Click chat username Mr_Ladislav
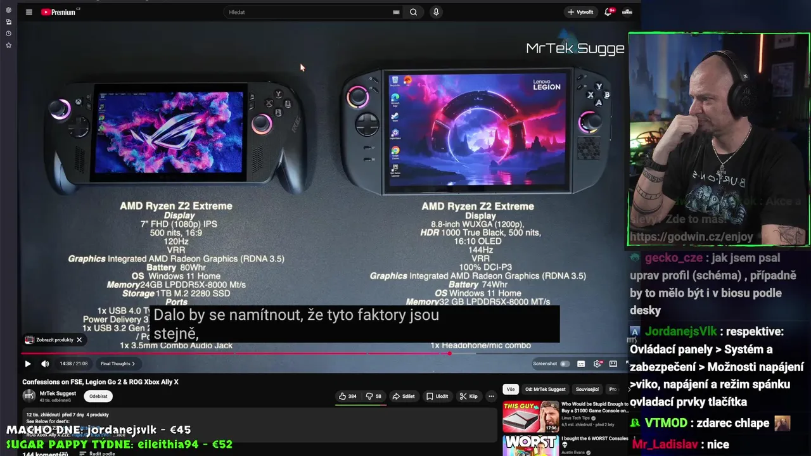This screenshot has width=811, height=456. 664,445
